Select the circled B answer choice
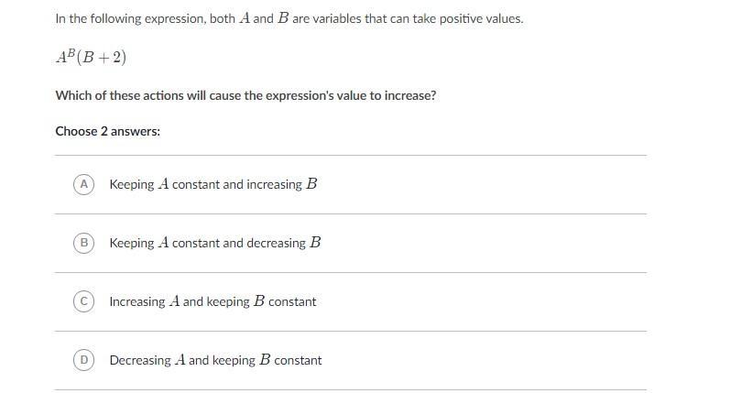741x393 pixels. click(x=83, y=243)
